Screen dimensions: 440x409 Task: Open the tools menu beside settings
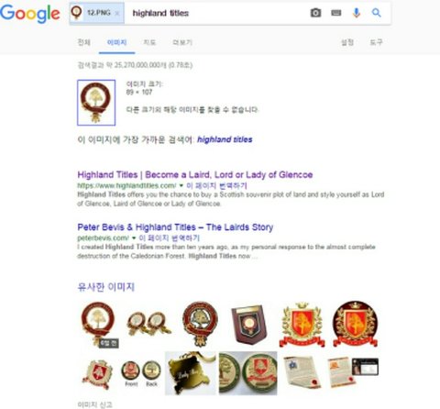point(376,42)
